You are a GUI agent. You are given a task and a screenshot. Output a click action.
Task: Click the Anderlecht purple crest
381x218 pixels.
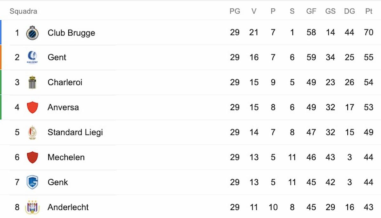click(32, 207)
